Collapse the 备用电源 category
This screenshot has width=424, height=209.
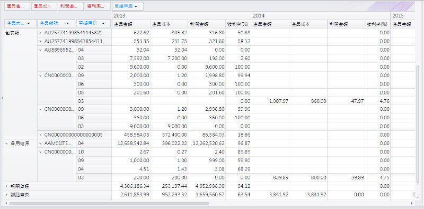[6, 144]
